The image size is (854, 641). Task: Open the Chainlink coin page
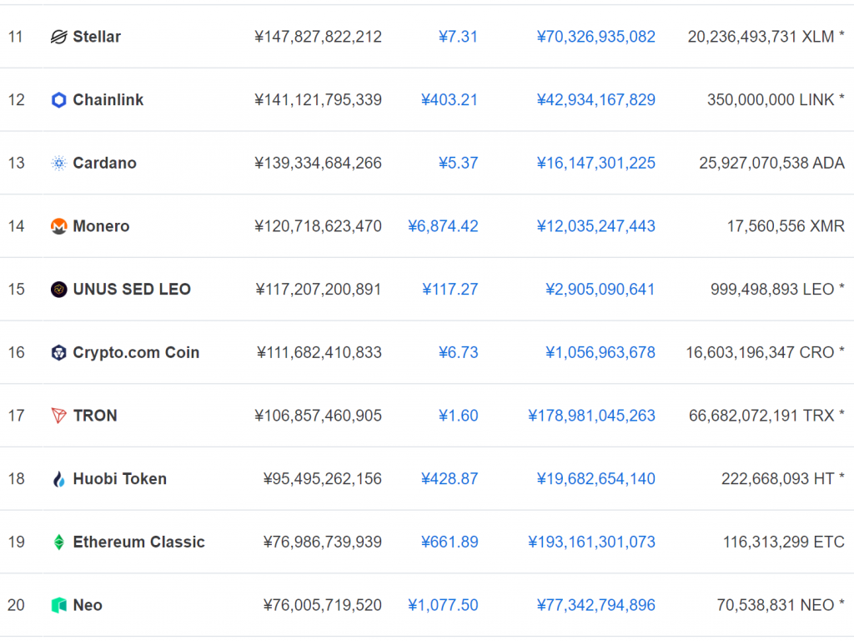(x=108, y=100)
